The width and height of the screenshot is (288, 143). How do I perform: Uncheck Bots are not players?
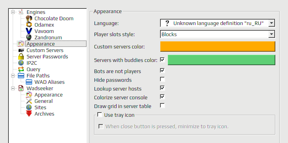pos(162,71)
